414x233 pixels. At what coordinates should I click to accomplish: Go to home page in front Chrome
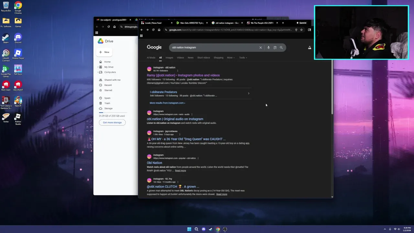click(x=159, y=30)
